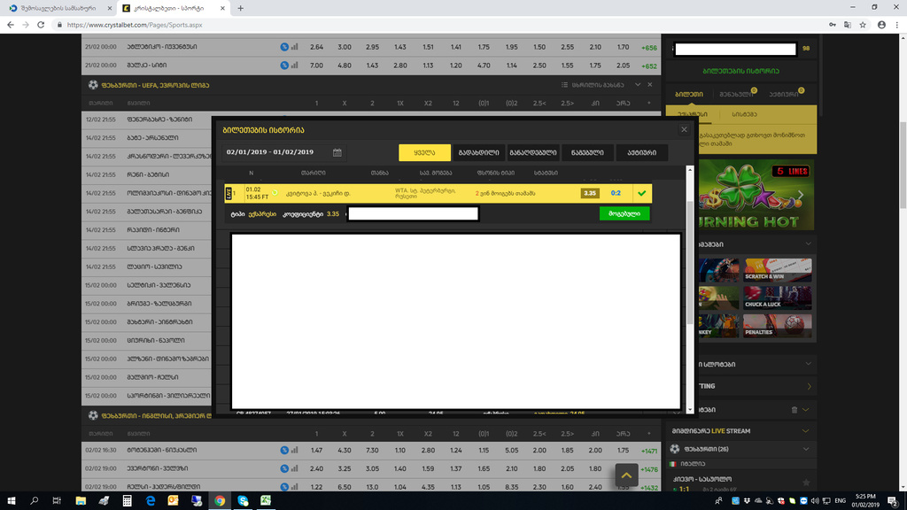The image size is (907, 510).
Task: Click the 3.35 odds badge in ticket row
Action: point(589,193)
